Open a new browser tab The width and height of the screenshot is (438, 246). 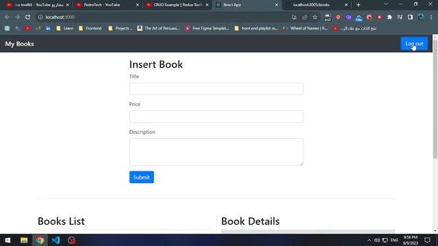click(x=359, y=5)
